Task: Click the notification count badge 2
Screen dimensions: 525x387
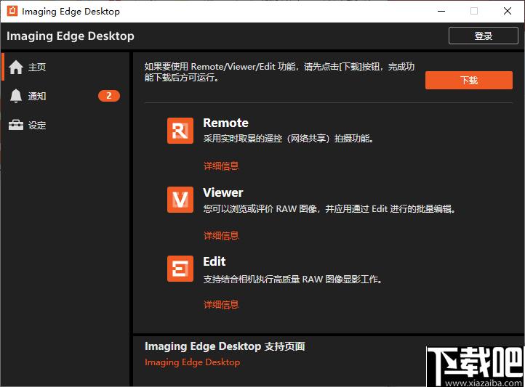Action: tap(109, 96)
